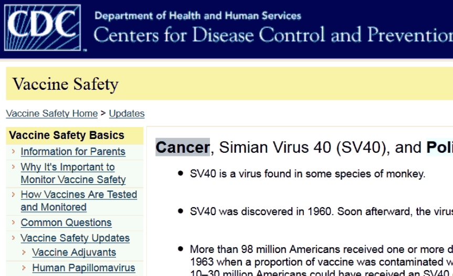Click arrow bullet beside Vaccine Safety Updates
Screen dimensions: 453x276
tap(13, 238)
